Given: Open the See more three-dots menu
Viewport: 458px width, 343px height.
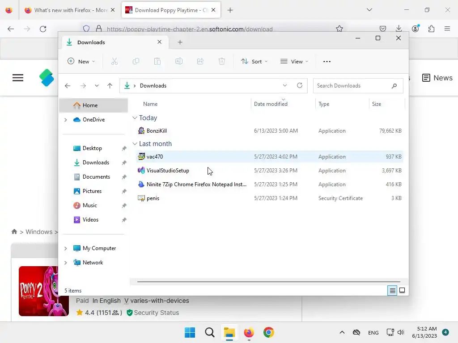Looking at the screenshot, I should pyautogui.click(x=327, y=62).
